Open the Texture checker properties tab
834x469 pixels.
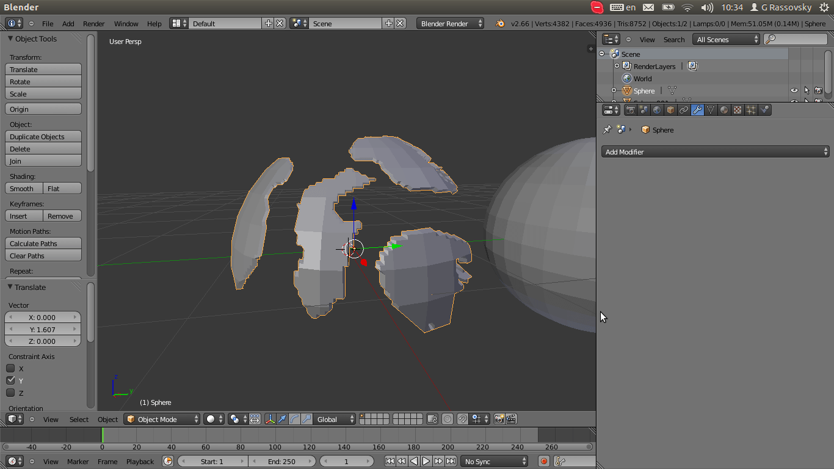click(x=738, y=109)
